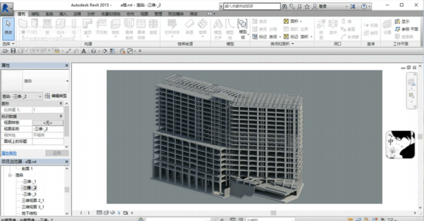Viewport: 424px width, 221px height.
Task: Collapse the 图形 properties section
Action: (x=61, y=104)
